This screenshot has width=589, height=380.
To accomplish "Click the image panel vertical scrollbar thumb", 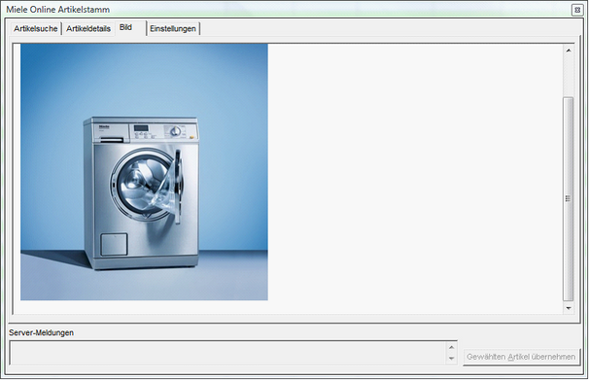I will [x=569, y=199].
